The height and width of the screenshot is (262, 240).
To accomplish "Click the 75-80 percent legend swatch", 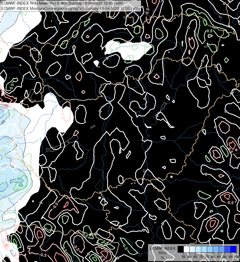I will click(210, 249).
